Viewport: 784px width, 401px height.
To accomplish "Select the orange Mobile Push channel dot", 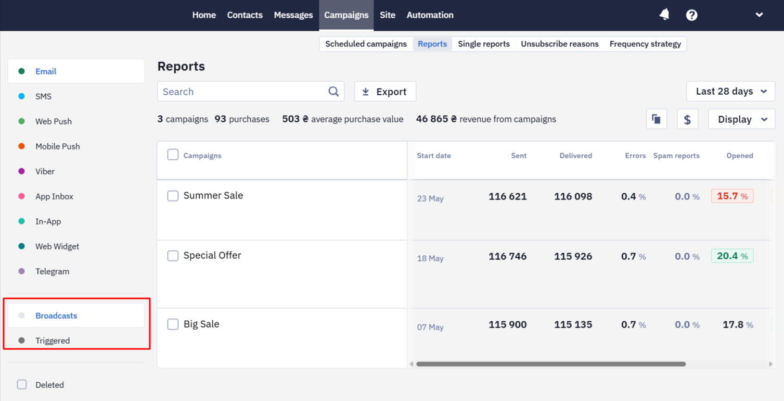I will pos(22,146).
